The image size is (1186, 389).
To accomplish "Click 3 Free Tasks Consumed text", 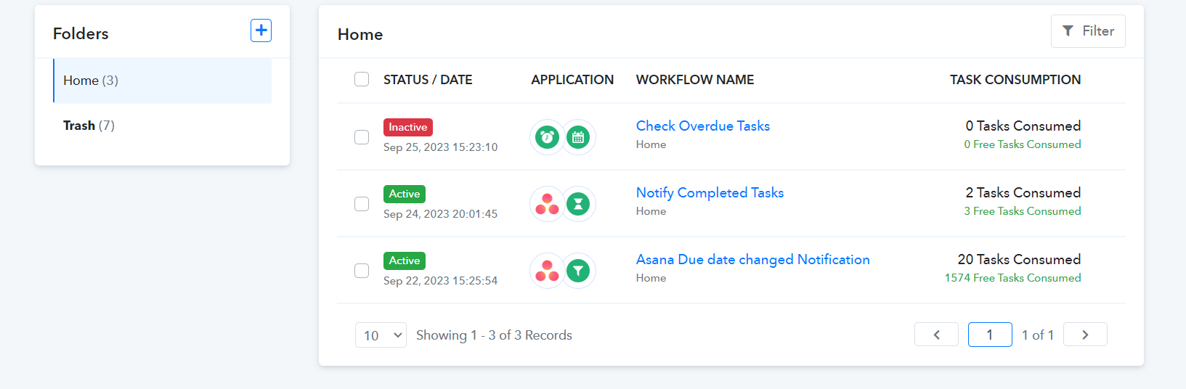I will click(1023, 211).
